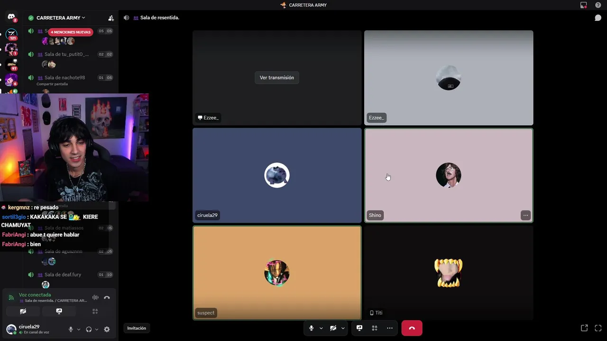
Task: Expand output device options in user panel
Action: coord(97,329)
